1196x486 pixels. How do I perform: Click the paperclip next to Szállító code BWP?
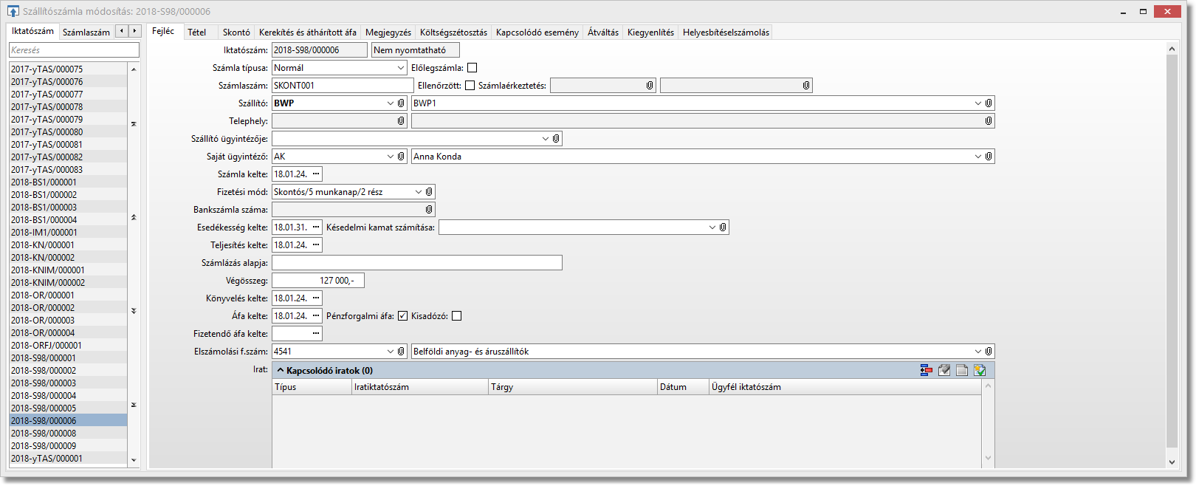point(402,103)
